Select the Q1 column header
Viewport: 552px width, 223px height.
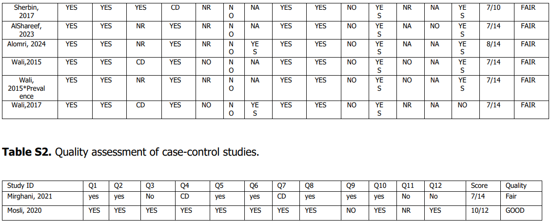[93, 185]
